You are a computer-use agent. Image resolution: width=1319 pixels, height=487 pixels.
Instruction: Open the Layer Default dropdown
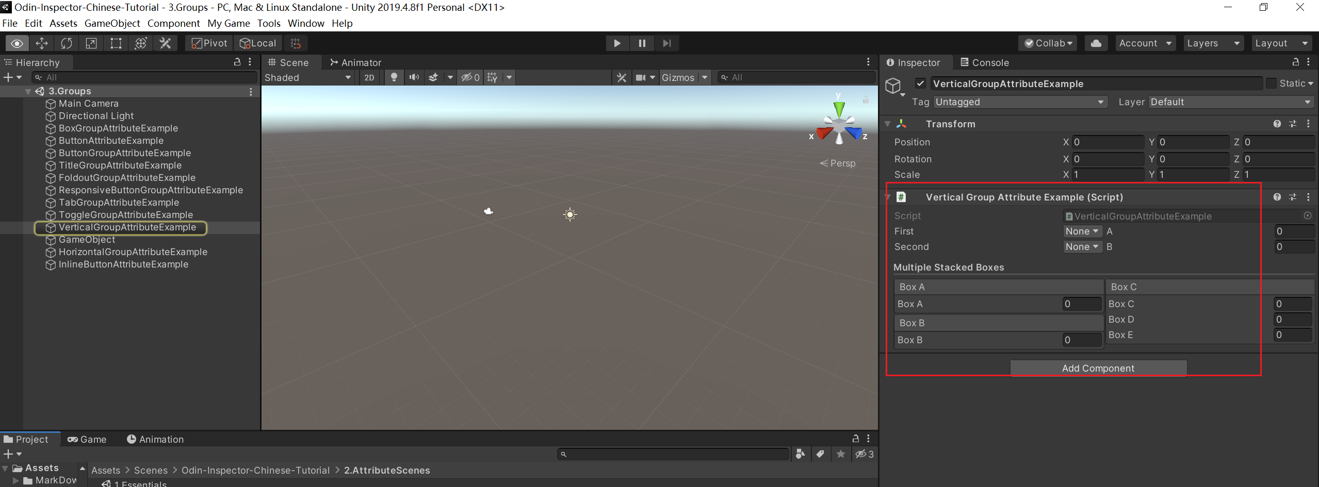click(1231, 102)
